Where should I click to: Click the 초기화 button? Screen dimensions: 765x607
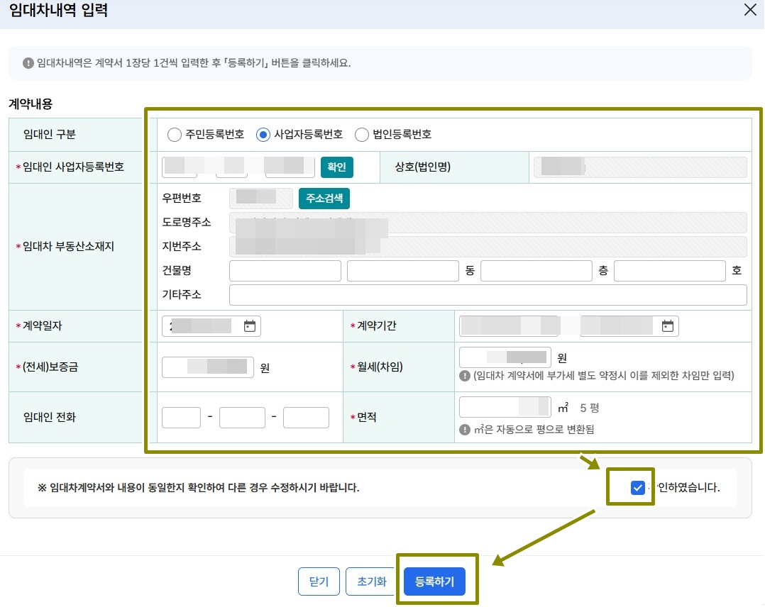click(371, 581)
